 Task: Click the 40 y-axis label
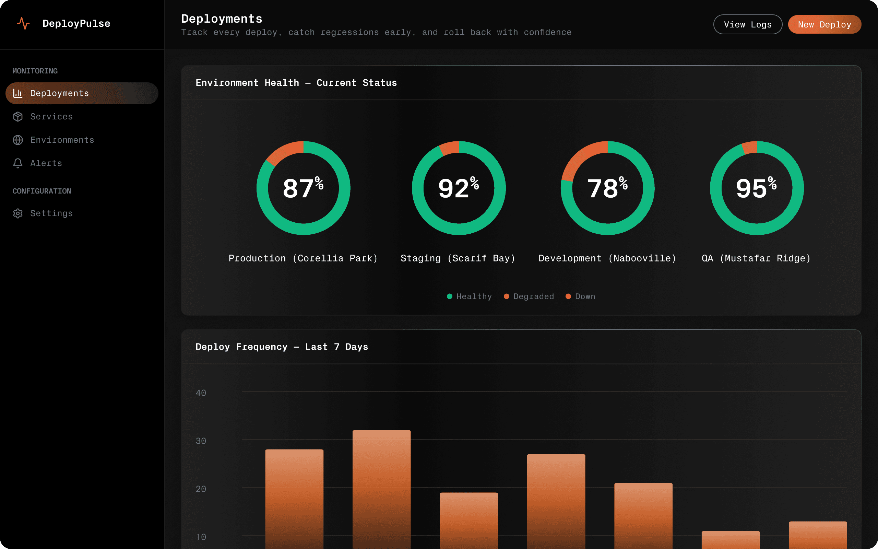point(201,393)
